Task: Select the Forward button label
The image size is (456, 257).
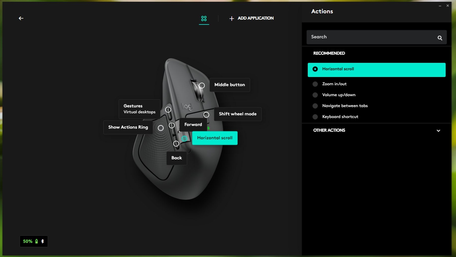Action: tap(193, 125)
